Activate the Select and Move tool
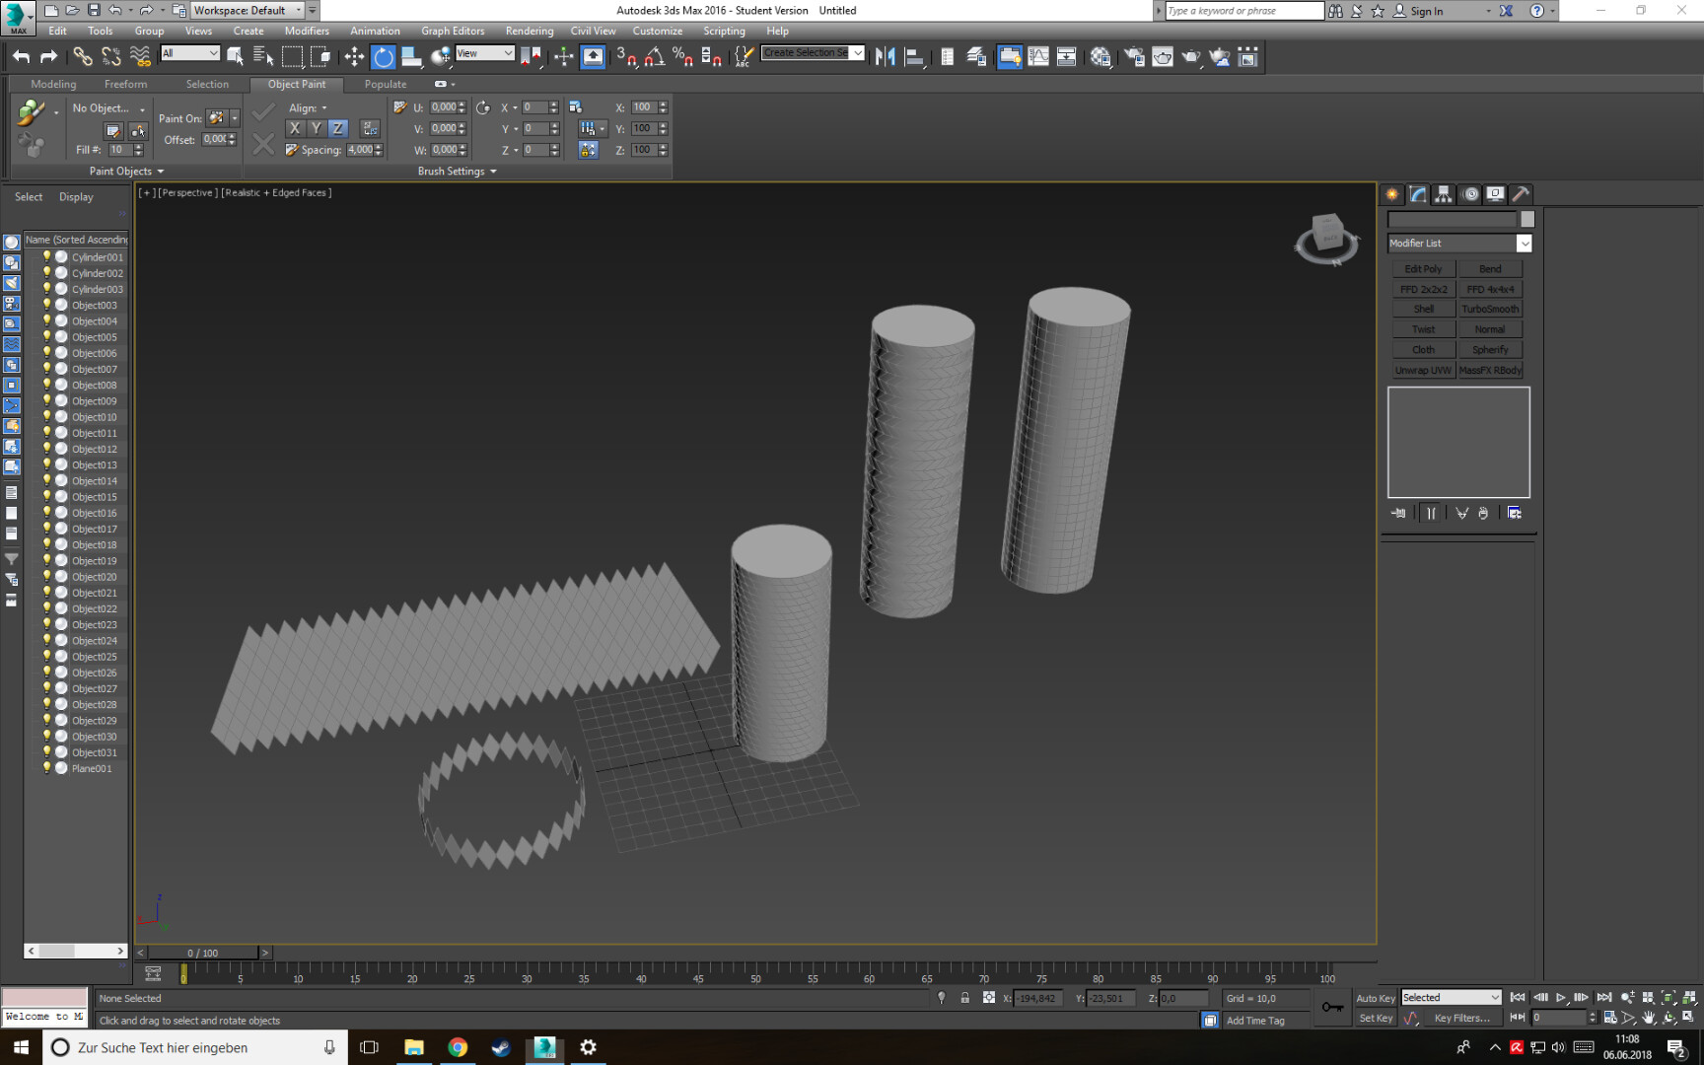Viewport: 1704px width, 1065px height. click(354, 57)
